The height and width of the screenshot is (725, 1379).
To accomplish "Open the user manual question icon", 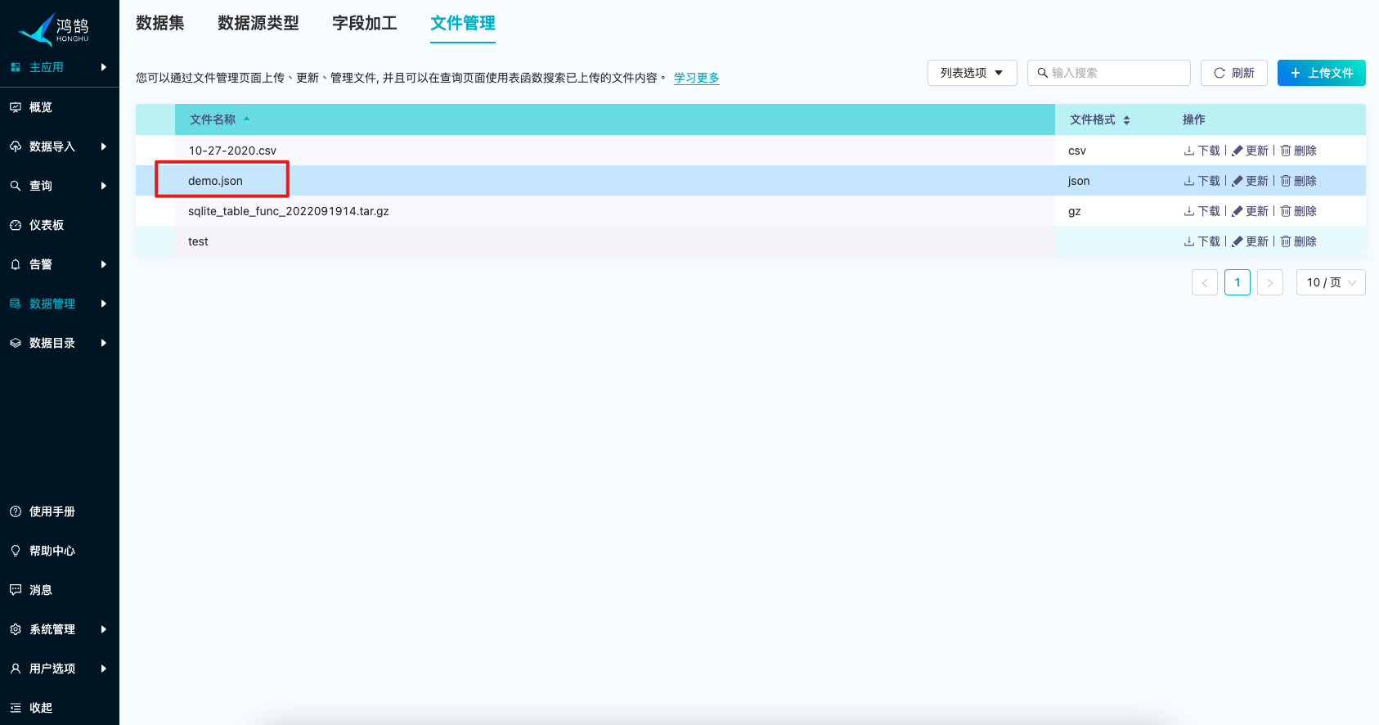I will [16, 511].
